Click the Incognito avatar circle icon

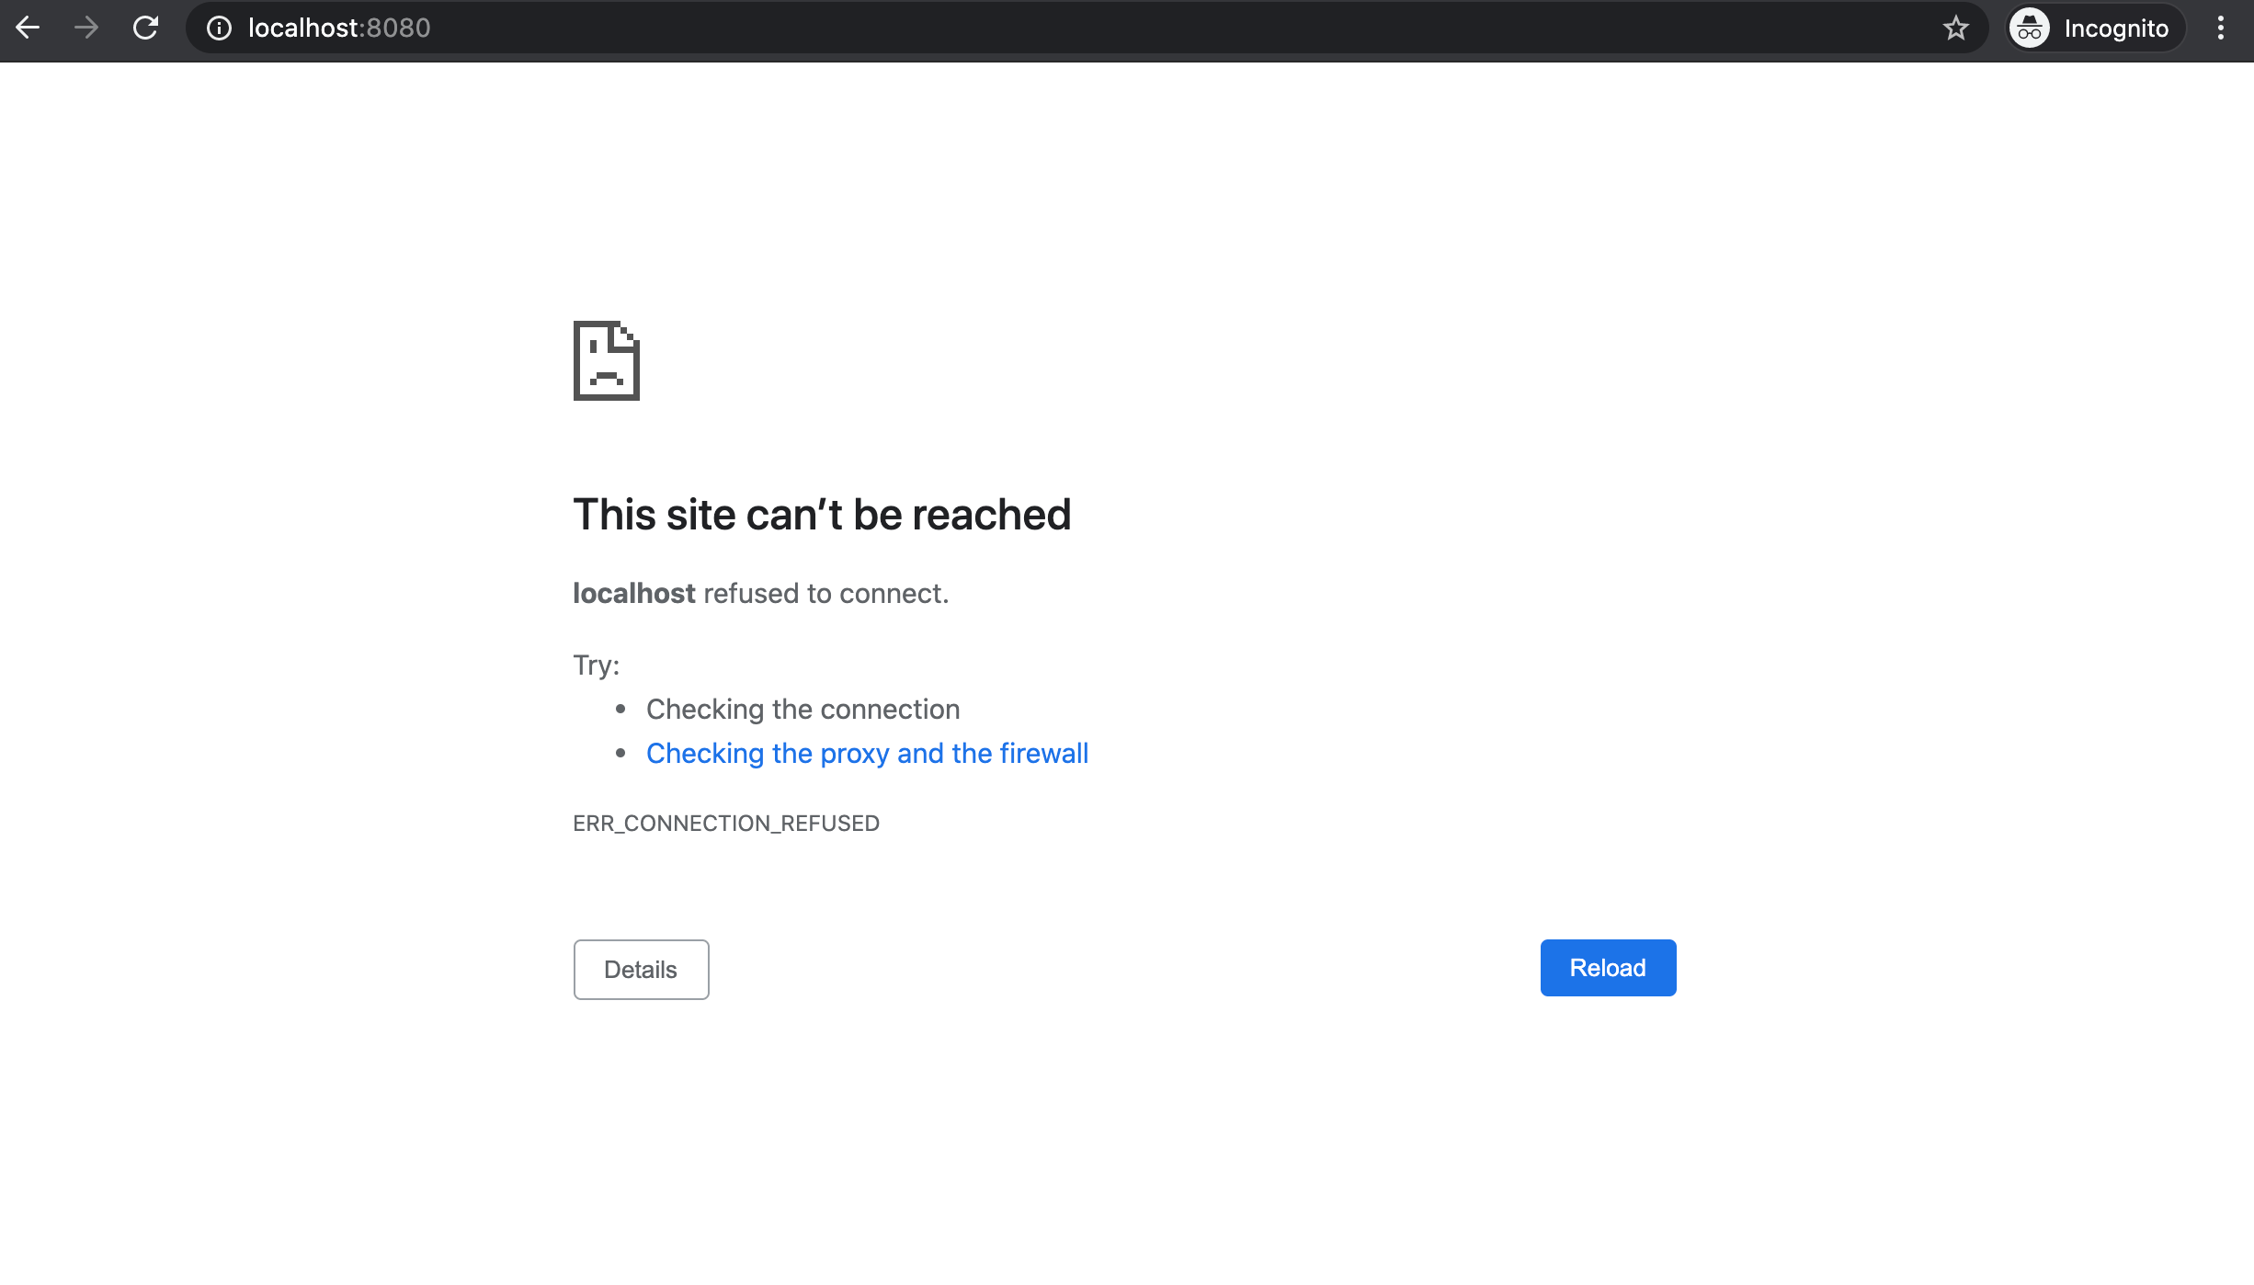coord(2029,28)
